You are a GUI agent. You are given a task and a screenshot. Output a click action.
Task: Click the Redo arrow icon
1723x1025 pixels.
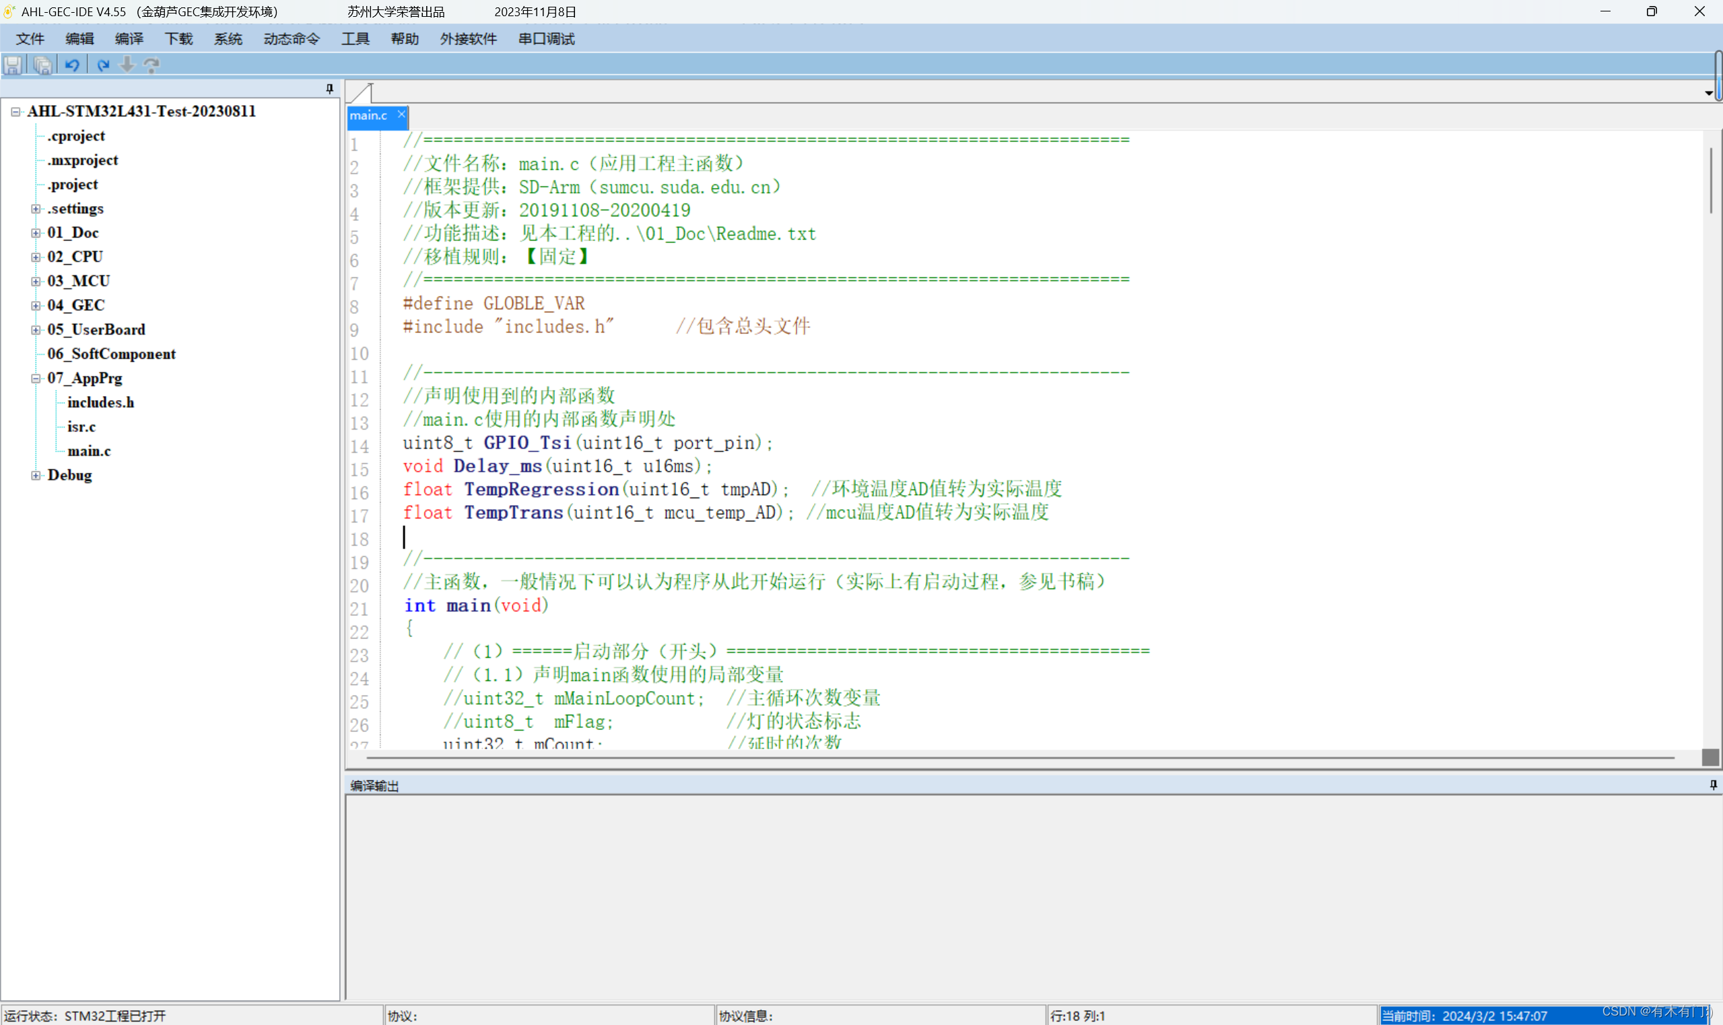(103, 65)
